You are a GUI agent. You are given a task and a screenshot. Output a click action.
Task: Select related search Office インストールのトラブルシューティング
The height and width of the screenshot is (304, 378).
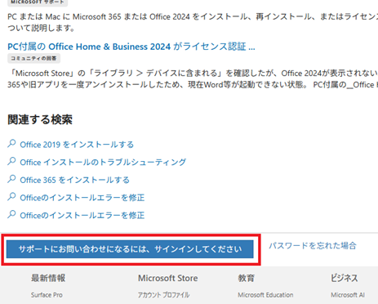click(103, 162)
